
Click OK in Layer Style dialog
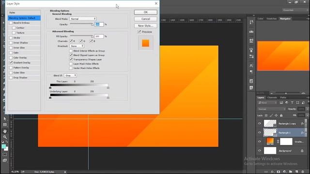click(146, 12)
